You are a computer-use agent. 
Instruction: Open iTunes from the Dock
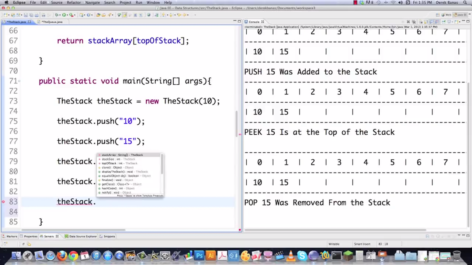tap(96, 255)
